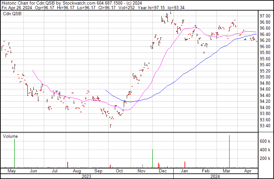Click the Jul month label

54,171
